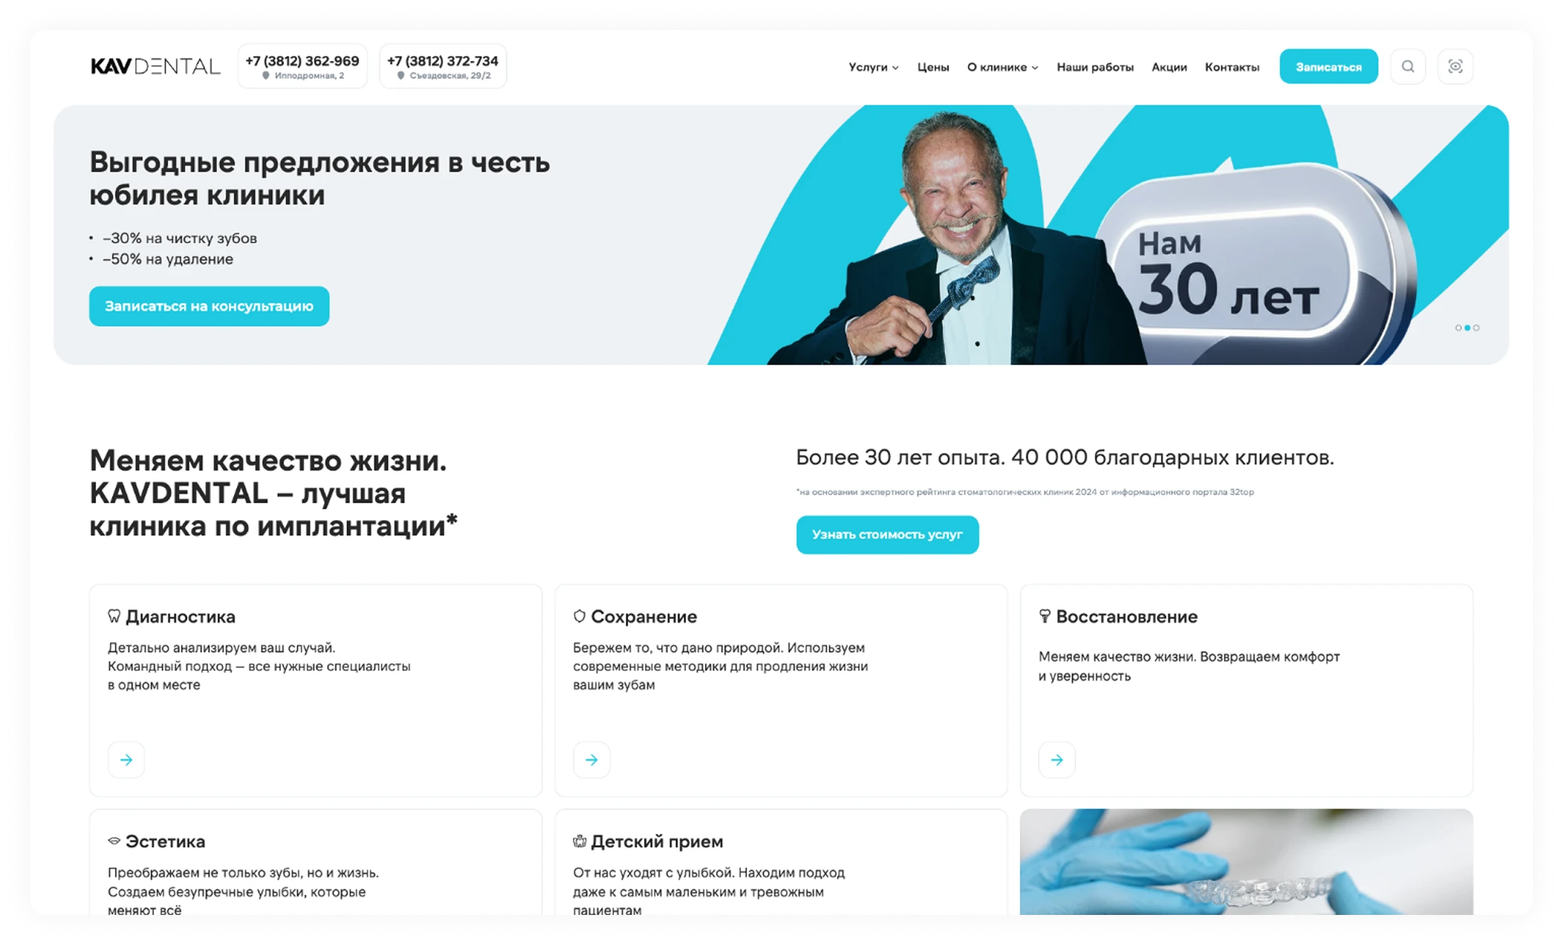Expand the О клинике dropdown menu
Viewport: 1563px width, 945px height.
(1002, 67)
